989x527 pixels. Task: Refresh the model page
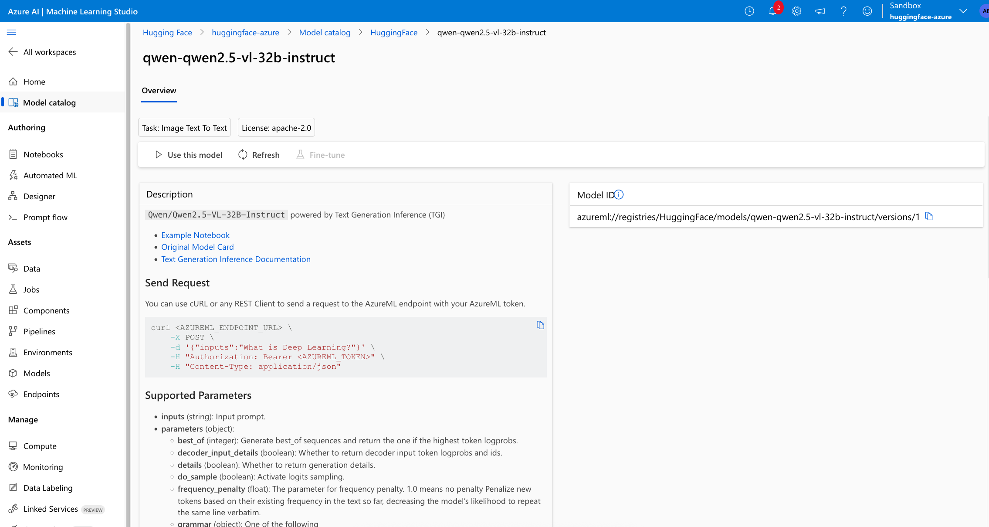tap(259, 155)
